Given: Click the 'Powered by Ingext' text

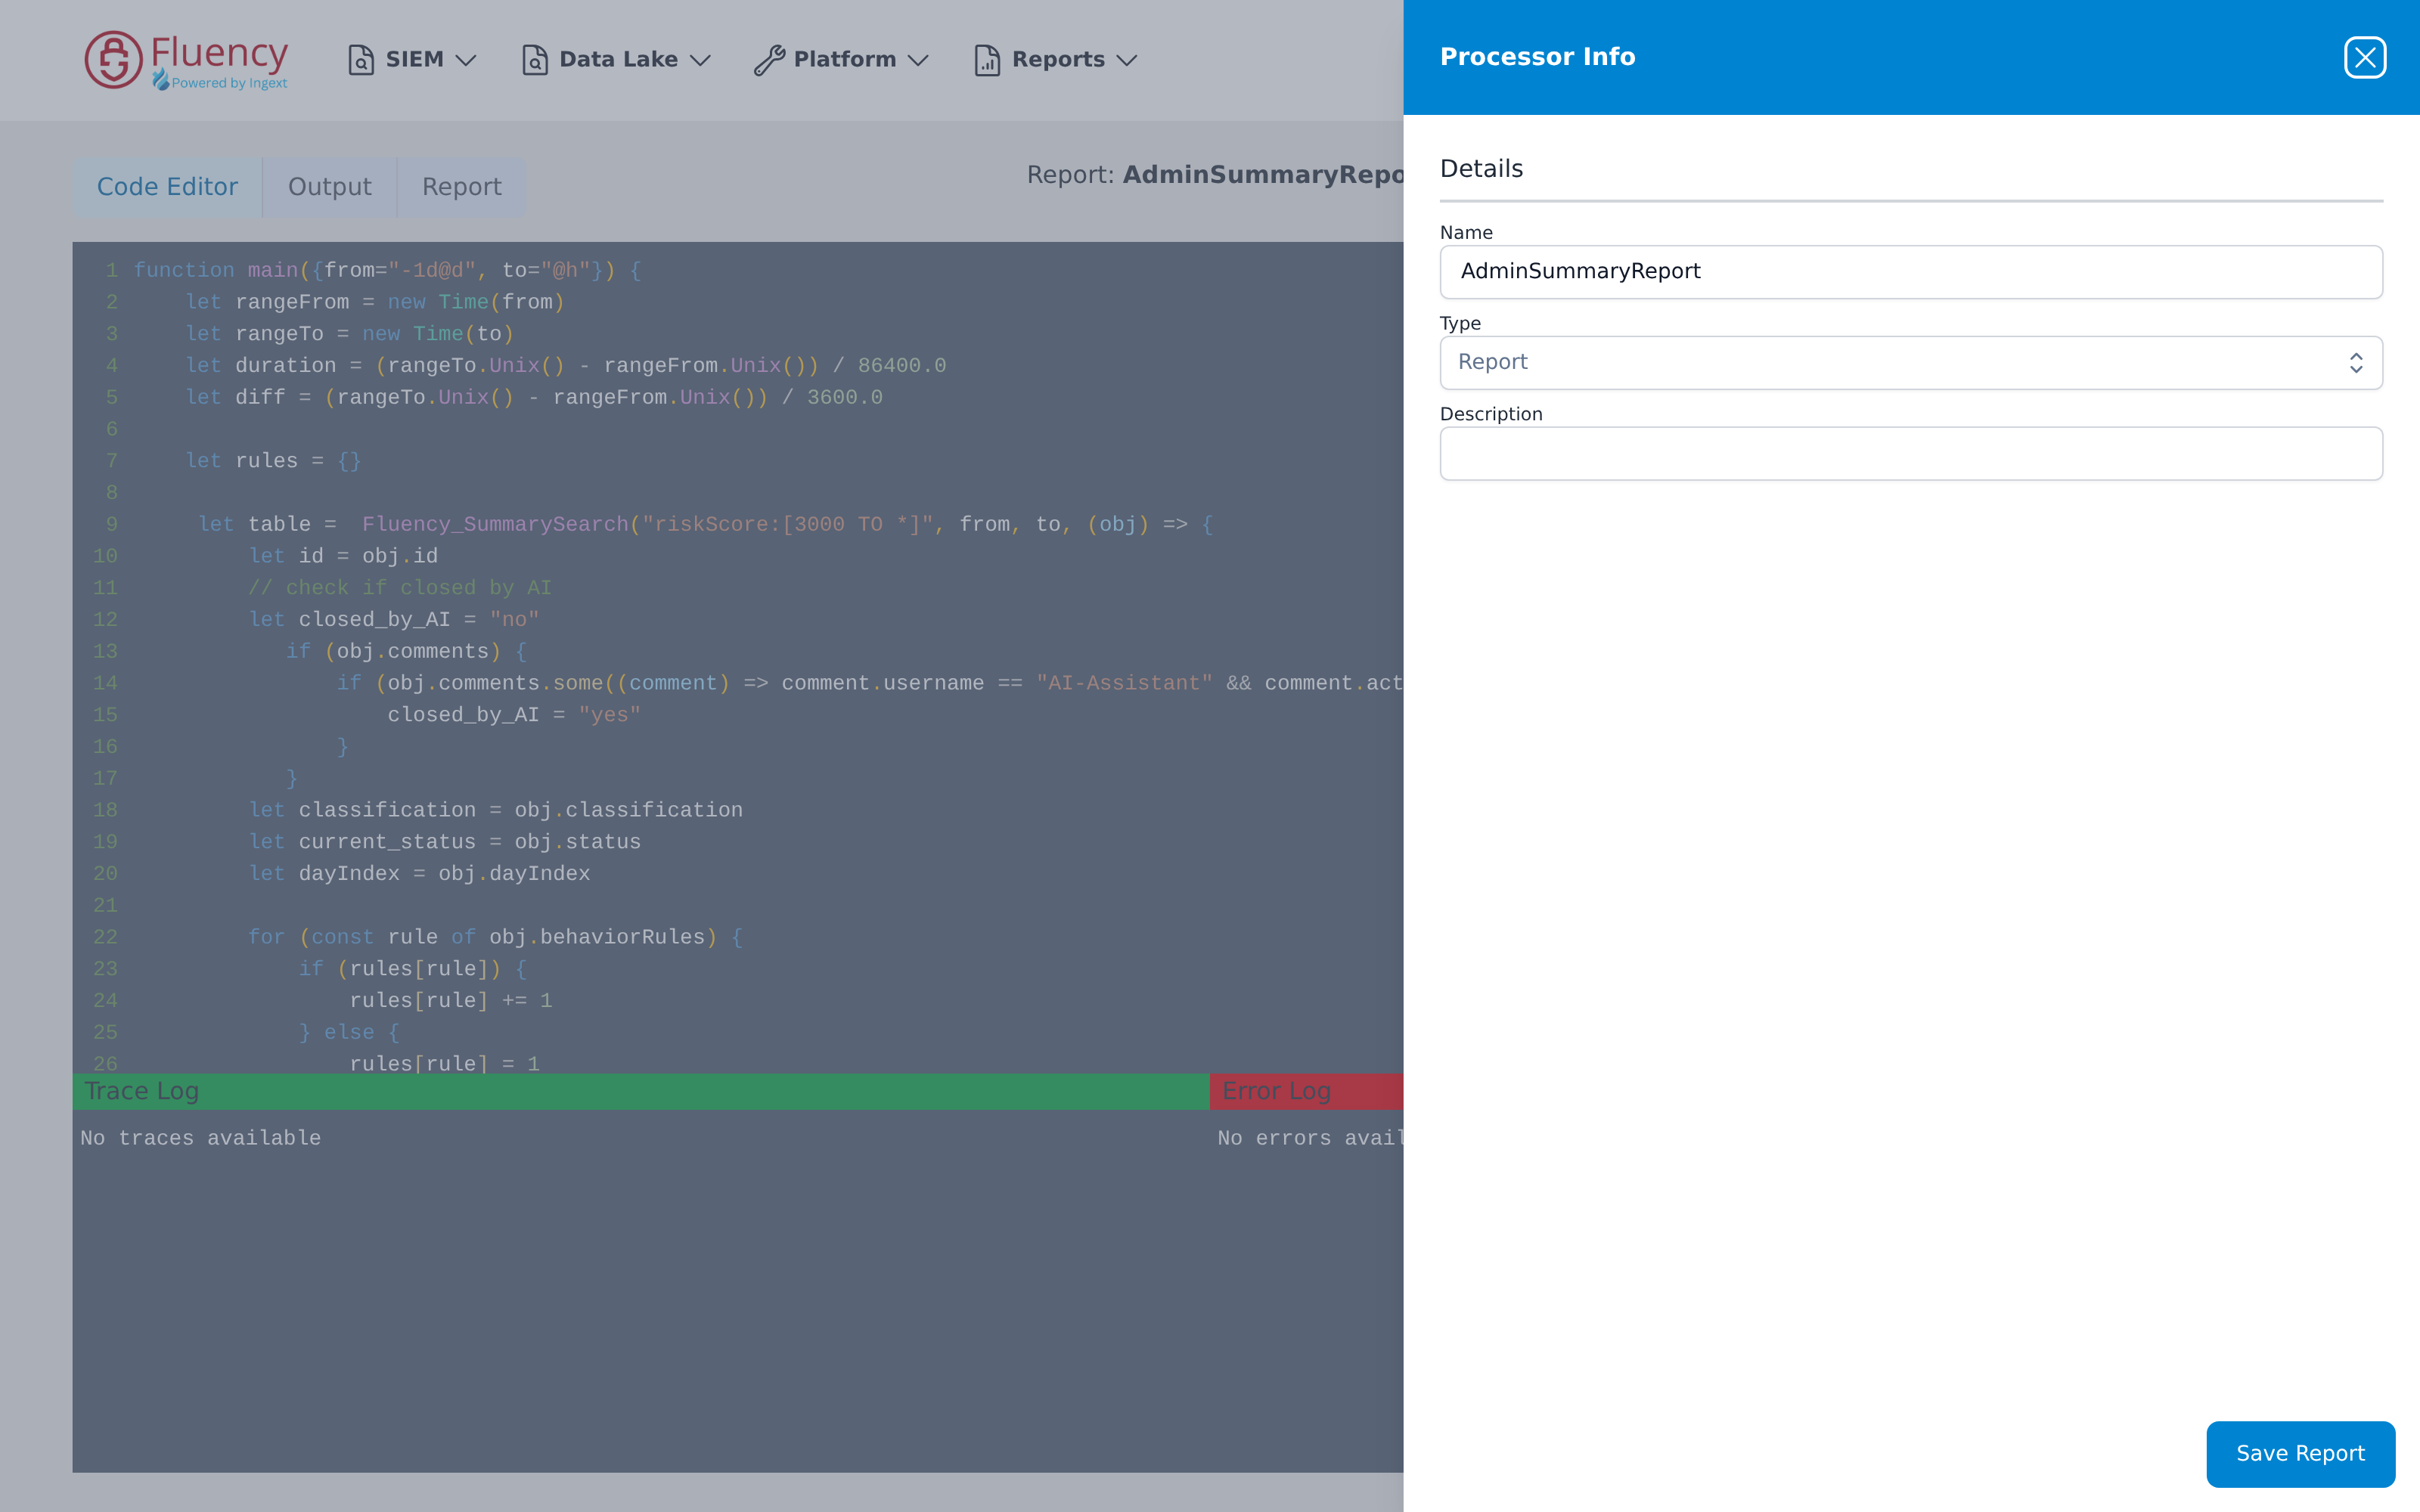Looking at the screenshot, I should [229, 83].
